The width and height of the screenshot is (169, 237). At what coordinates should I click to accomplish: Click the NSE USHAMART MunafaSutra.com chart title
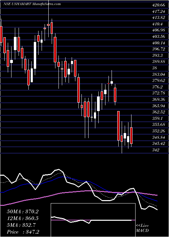tap(32, 4)
